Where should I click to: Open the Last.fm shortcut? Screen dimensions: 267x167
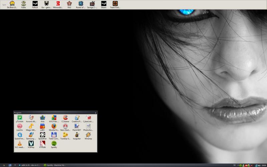click(20, 127)
